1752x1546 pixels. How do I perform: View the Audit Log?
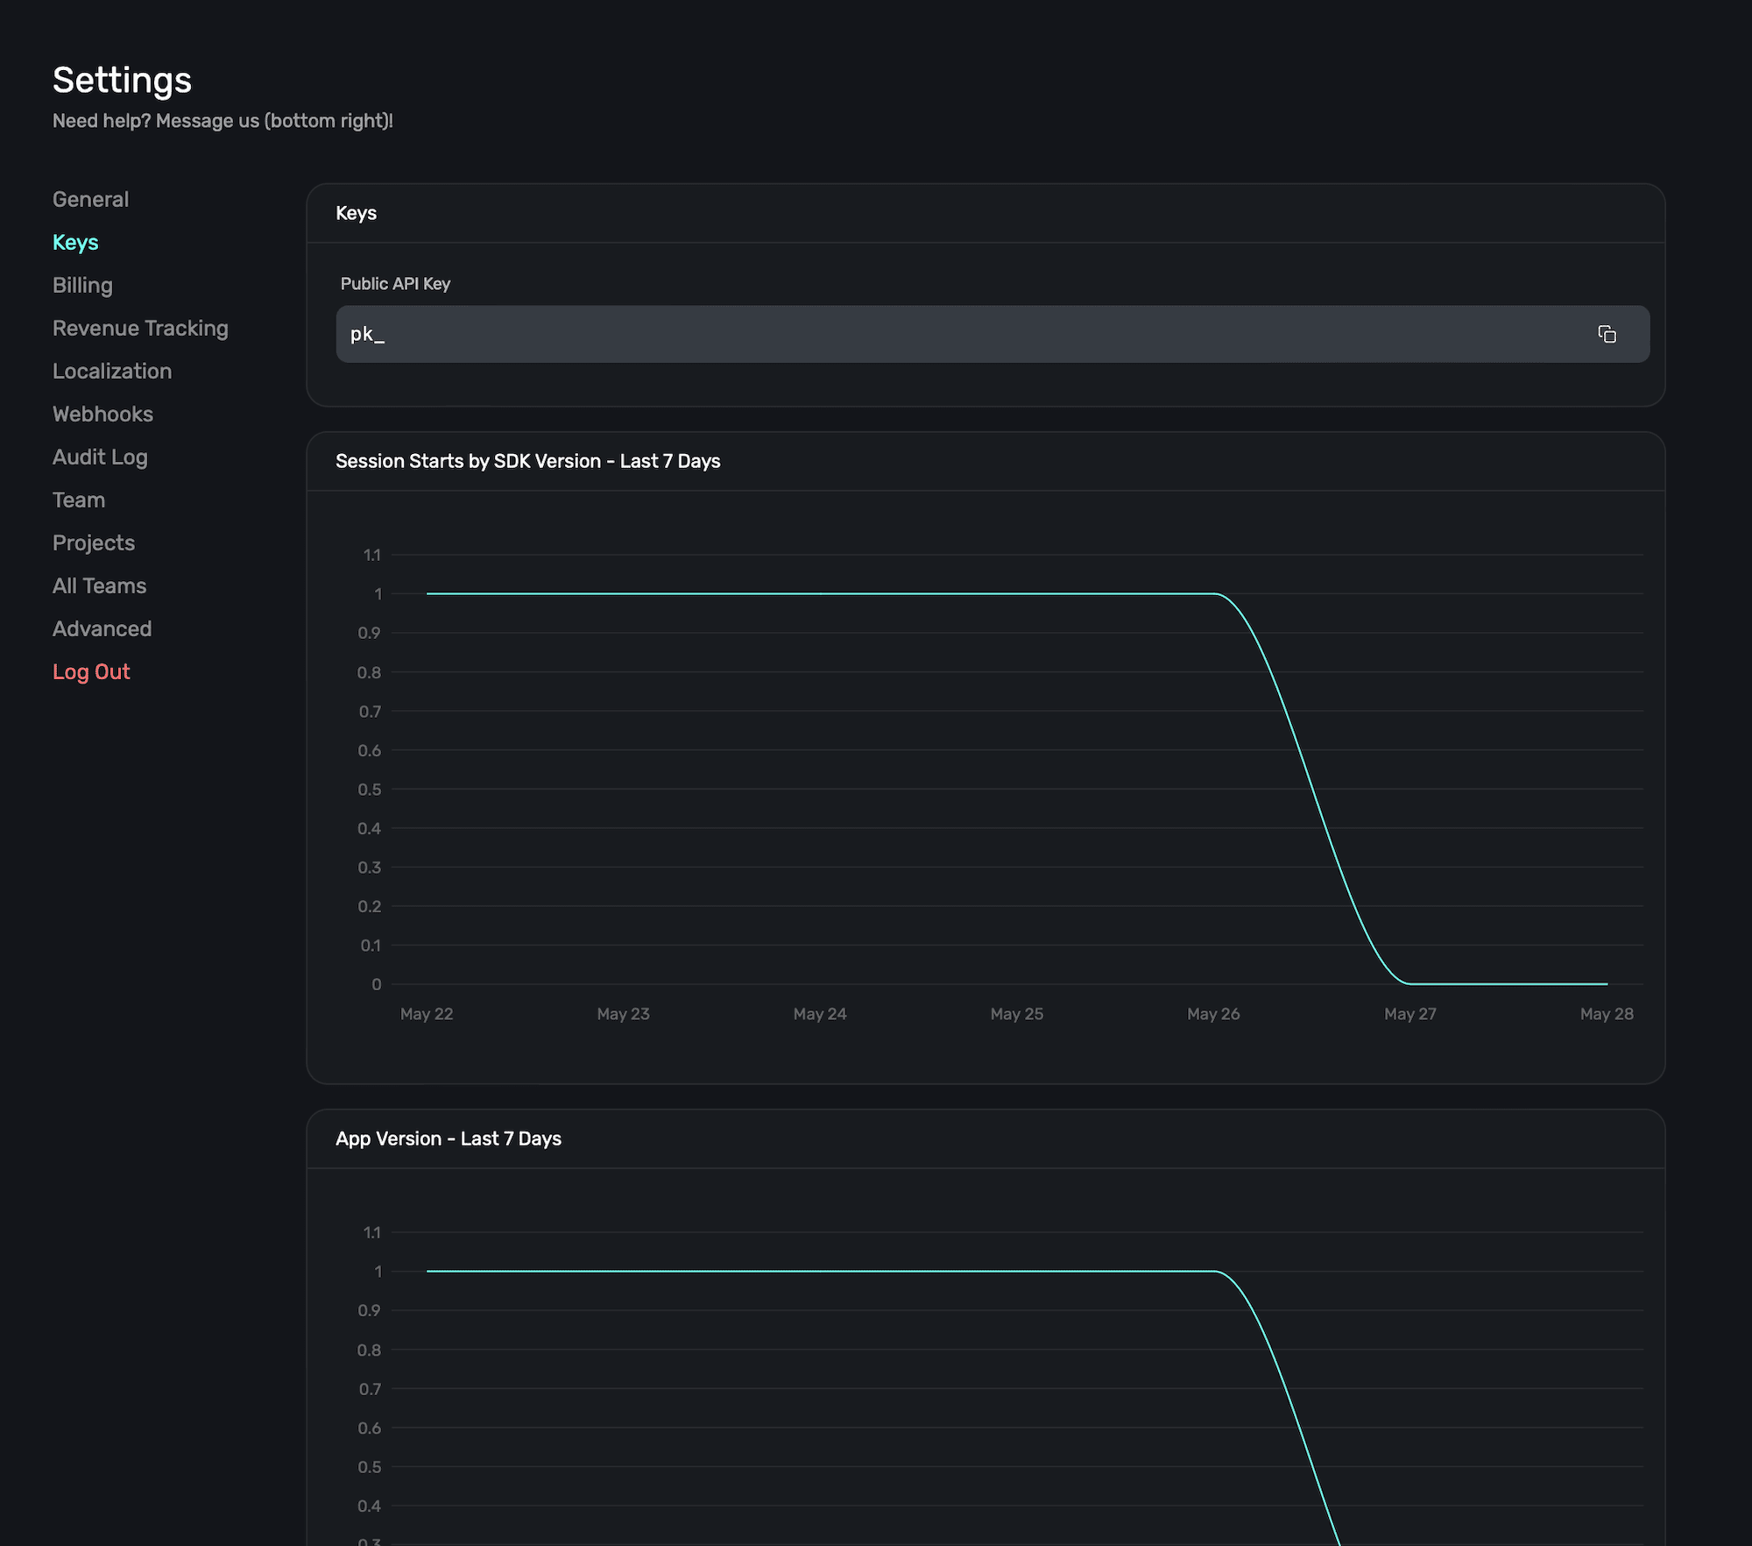click(100, 457)
